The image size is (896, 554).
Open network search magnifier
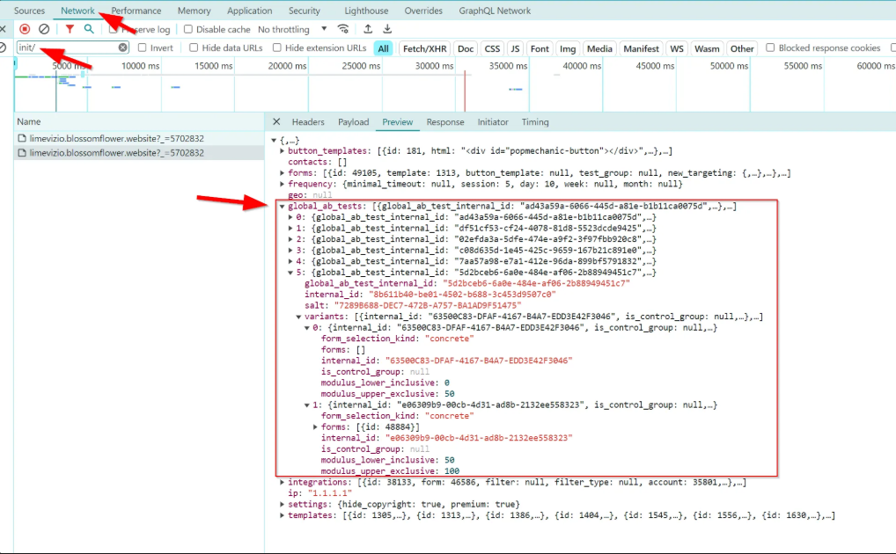(89, 29)
